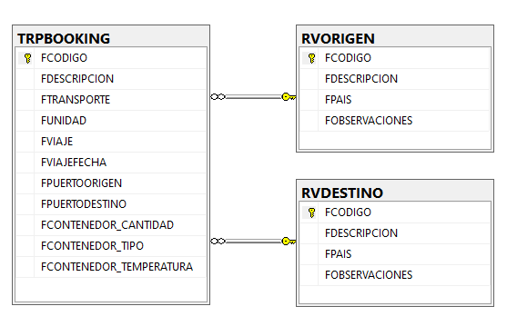507x336 pixels.
Task: Select the relationship line to RVORIGEN
Action: [x=253, y=97]
